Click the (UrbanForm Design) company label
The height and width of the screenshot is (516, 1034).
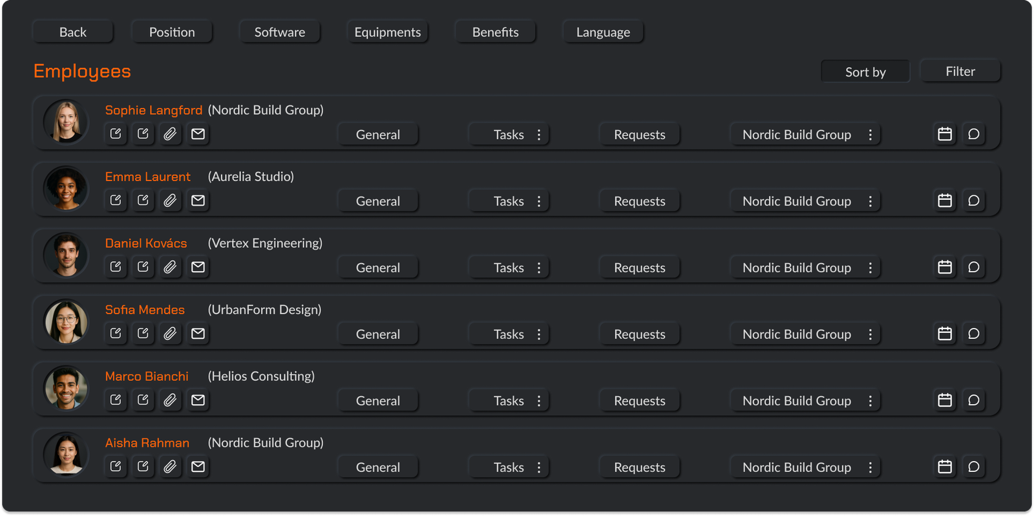[x=264, y=310]
